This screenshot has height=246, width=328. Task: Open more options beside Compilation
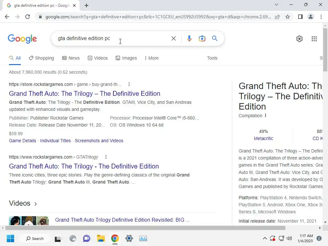click(x=266, y=115)
